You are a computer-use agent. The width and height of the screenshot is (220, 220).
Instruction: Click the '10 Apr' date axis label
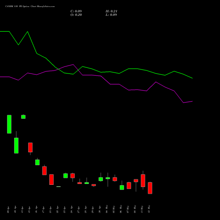15,209
